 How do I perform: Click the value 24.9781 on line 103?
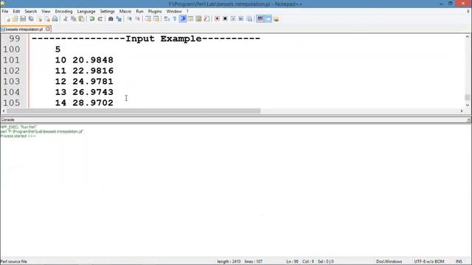pos(93,82)
